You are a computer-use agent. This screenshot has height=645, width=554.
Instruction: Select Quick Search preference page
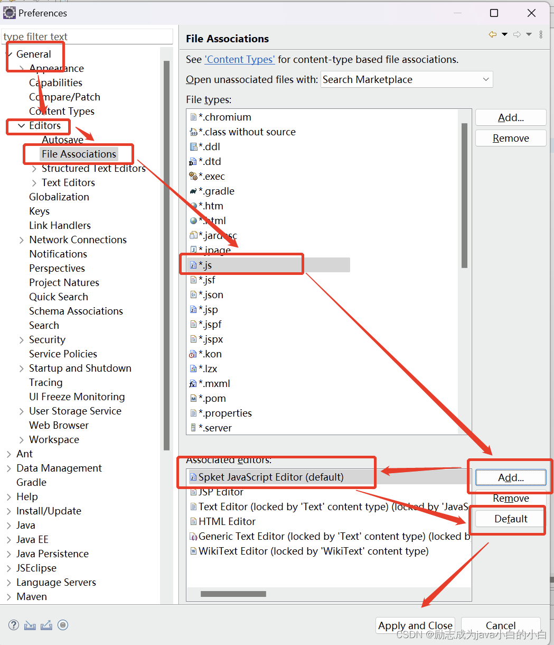coord(59,297)
